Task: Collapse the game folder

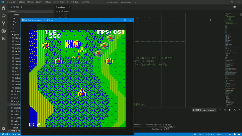Action: tap(16, 35)
